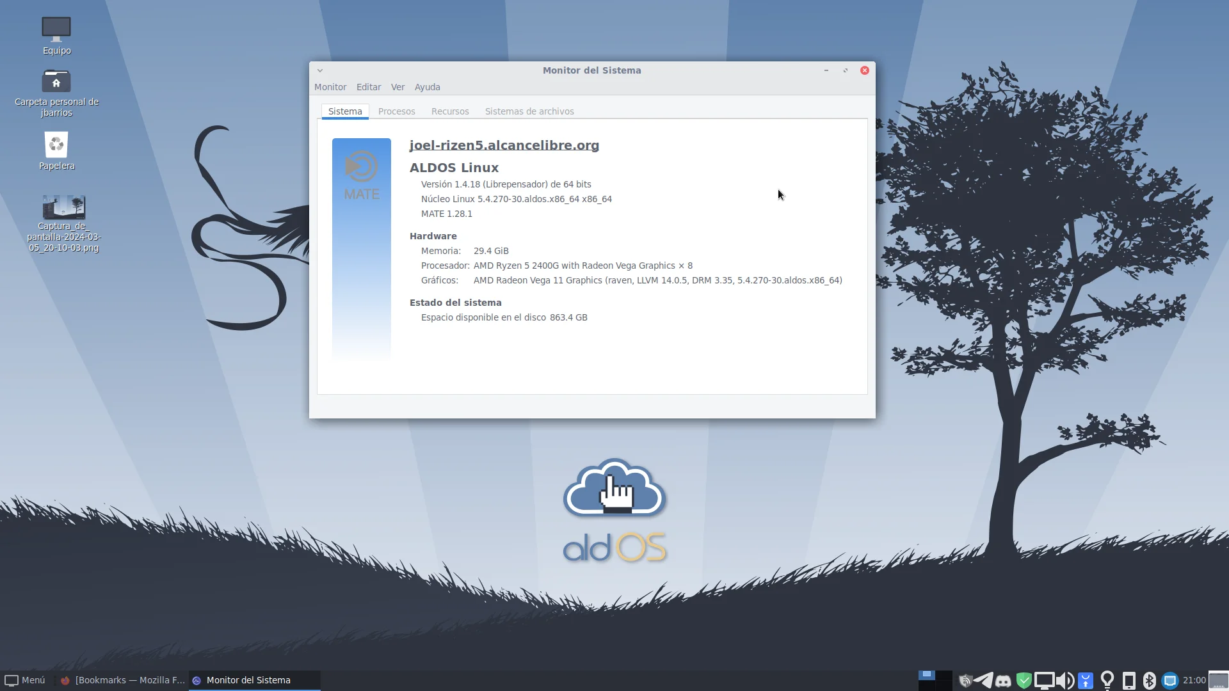This screenshot has width=1229, height=691.
Task: Open the display monitor tray icon
Action: [1044, 681]
